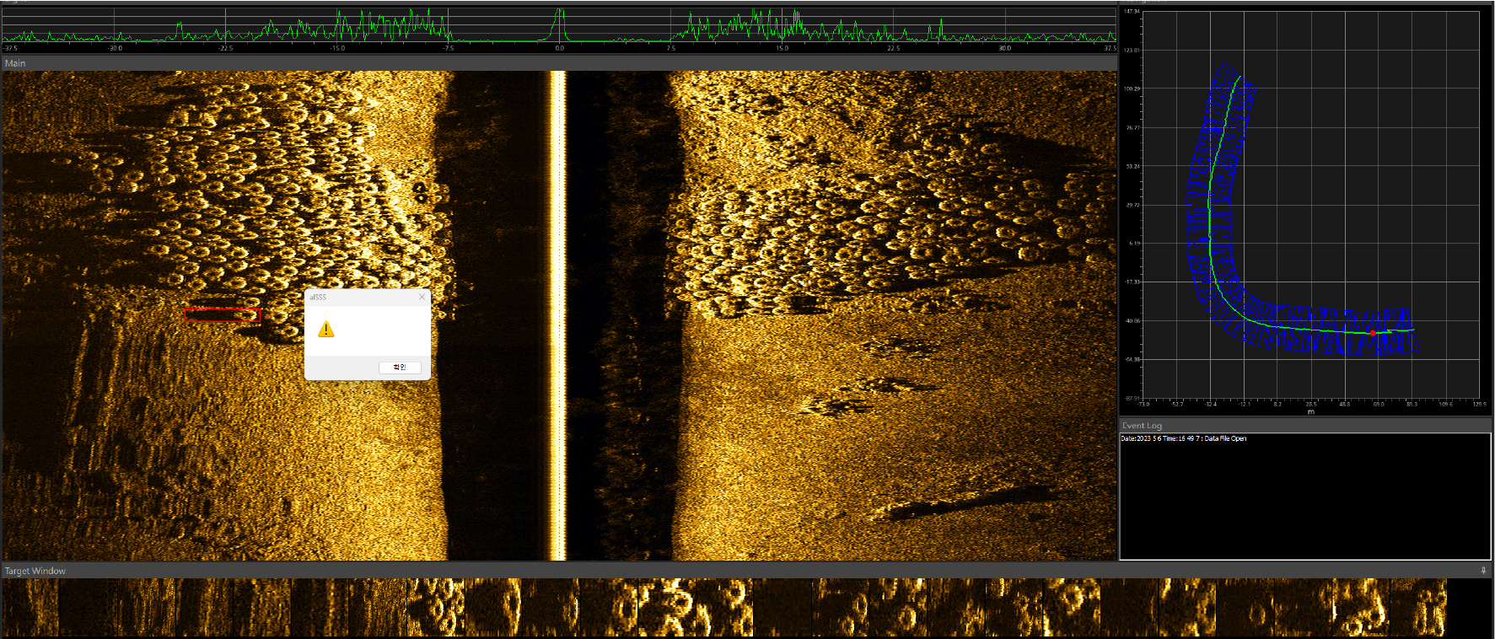Viewport: 1495px width, 639px height.
Task: Click empty black area of the Event Log
Action: point(1304,506)
